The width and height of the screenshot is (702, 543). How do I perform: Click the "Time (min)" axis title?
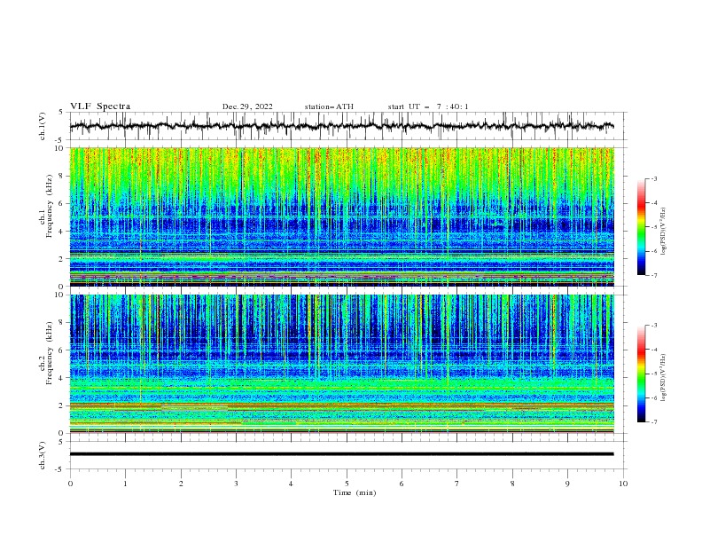[x=355, y=492]
